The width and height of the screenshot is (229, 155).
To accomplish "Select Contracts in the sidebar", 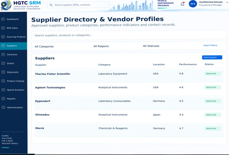I will coord(12,55).
